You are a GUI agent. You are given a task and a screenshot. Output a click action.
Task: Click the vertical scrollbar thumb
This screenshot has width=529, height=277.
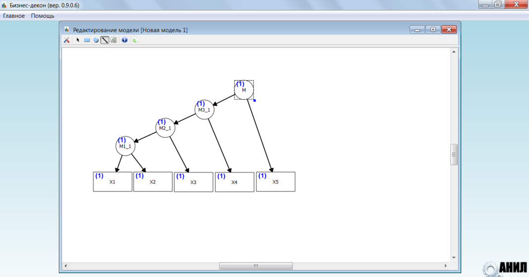454,154
